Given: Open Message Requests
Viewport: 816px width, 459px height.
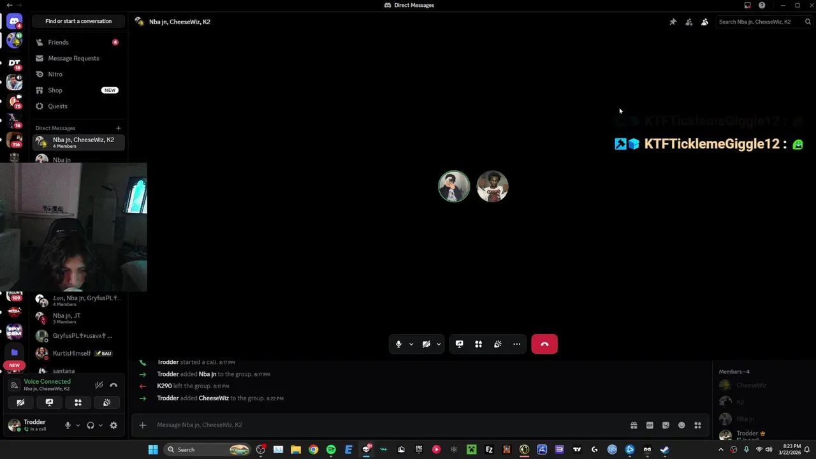Looking at the screenshot, I should [x=78, y=58].
